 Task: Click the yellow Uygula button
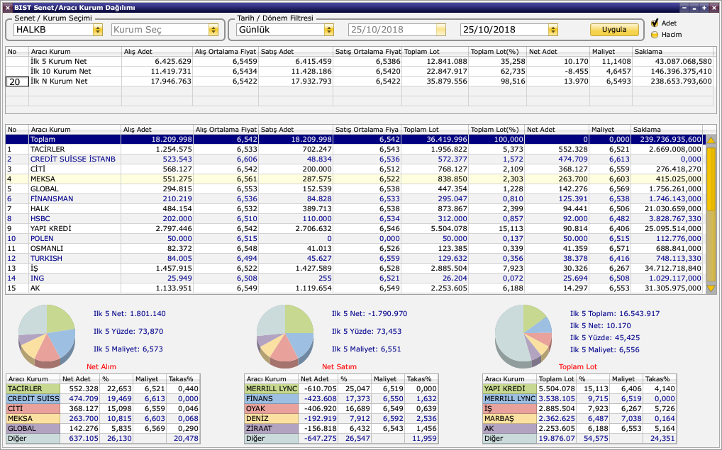pyautogui.click(x=614, y=30)
